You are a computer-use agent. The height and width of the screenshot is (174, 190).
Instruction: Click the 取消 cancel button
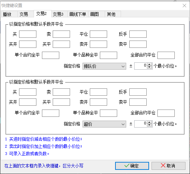[x=169, y=166]
